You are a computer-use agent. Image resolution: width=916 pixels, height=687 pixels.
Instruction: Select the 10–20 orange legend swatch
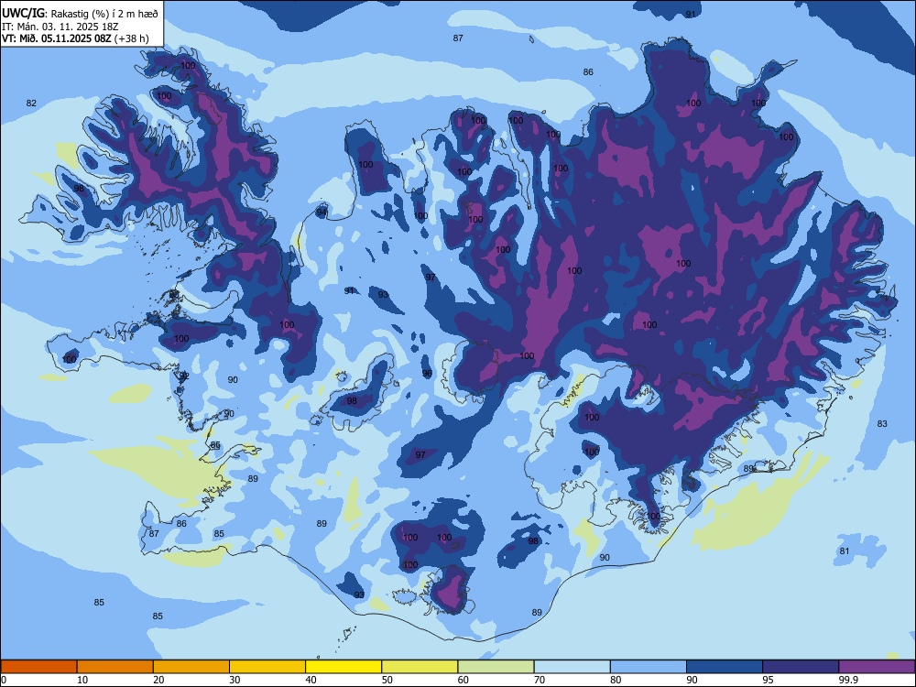tap(115, 667)
